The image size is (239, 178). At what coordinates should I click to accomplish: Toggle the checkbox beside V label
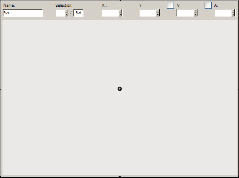[170, 5]
